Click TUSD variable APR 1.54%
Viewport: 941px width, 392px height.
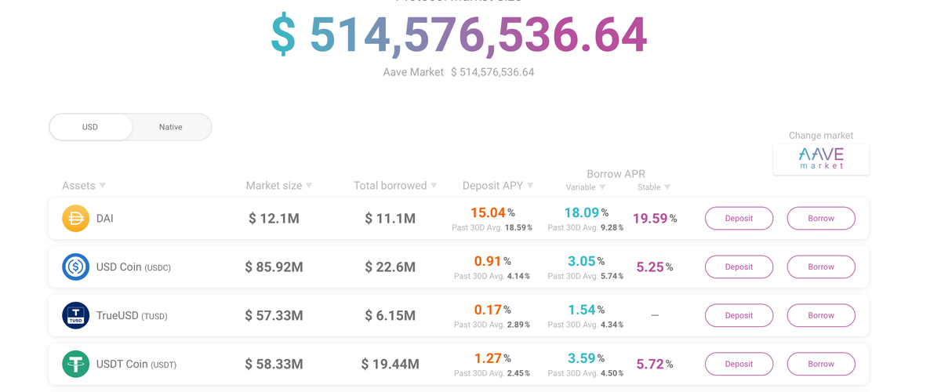[x=586, y=310]
